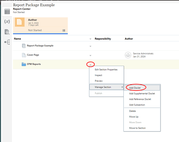Screen dimensions: 179x142
Task: Open the Name column header dropdown arrow
Action: [91, 39]
